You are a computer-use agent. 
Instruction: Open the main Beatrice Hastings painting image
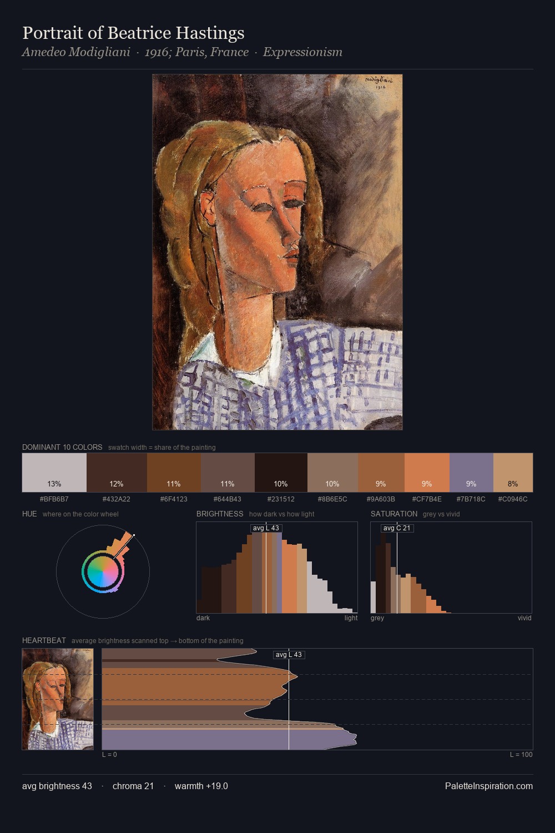point(277,252)
